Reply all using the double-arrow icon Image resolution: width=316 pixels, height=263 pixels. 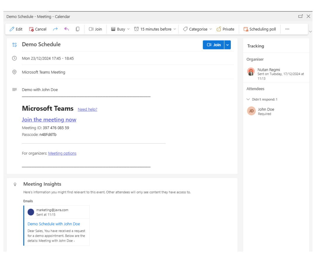coord(66,29)
